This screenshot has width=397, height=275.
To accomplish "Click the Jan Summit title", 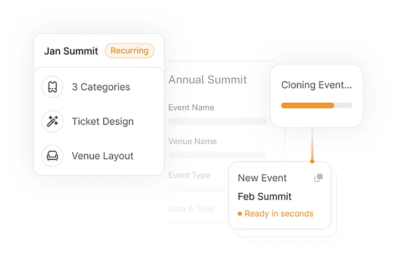I will tap(71, 51).
